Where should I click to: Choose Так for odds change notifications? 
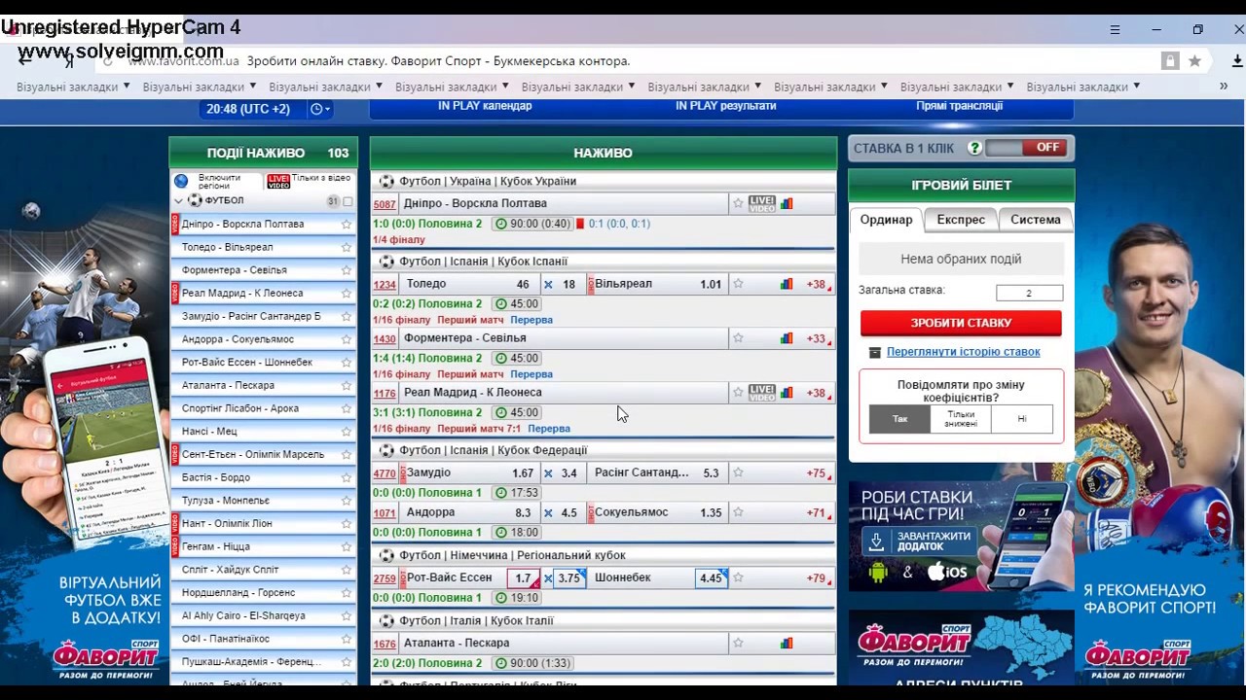tap(899, 419)
